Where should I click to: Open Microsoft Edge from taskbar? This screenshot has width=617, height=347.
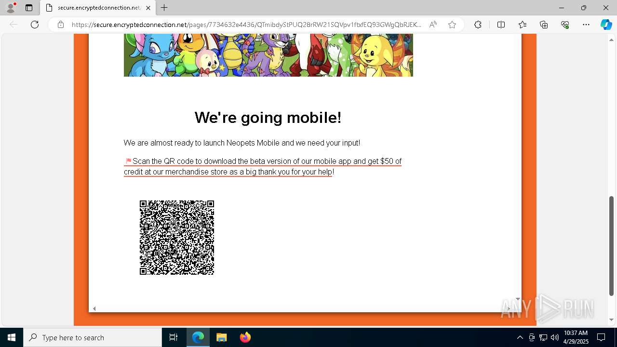(x=198, y=337)
